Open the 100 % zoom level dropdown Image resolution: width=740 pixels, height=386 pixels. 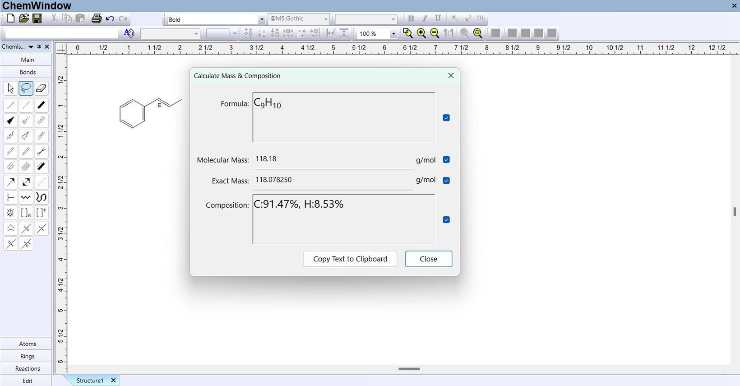point(393,34)
